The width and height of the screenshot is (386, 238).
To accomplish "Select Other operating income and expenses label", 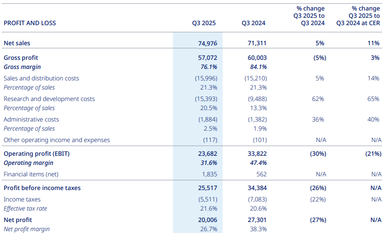I will pos(57,140).
